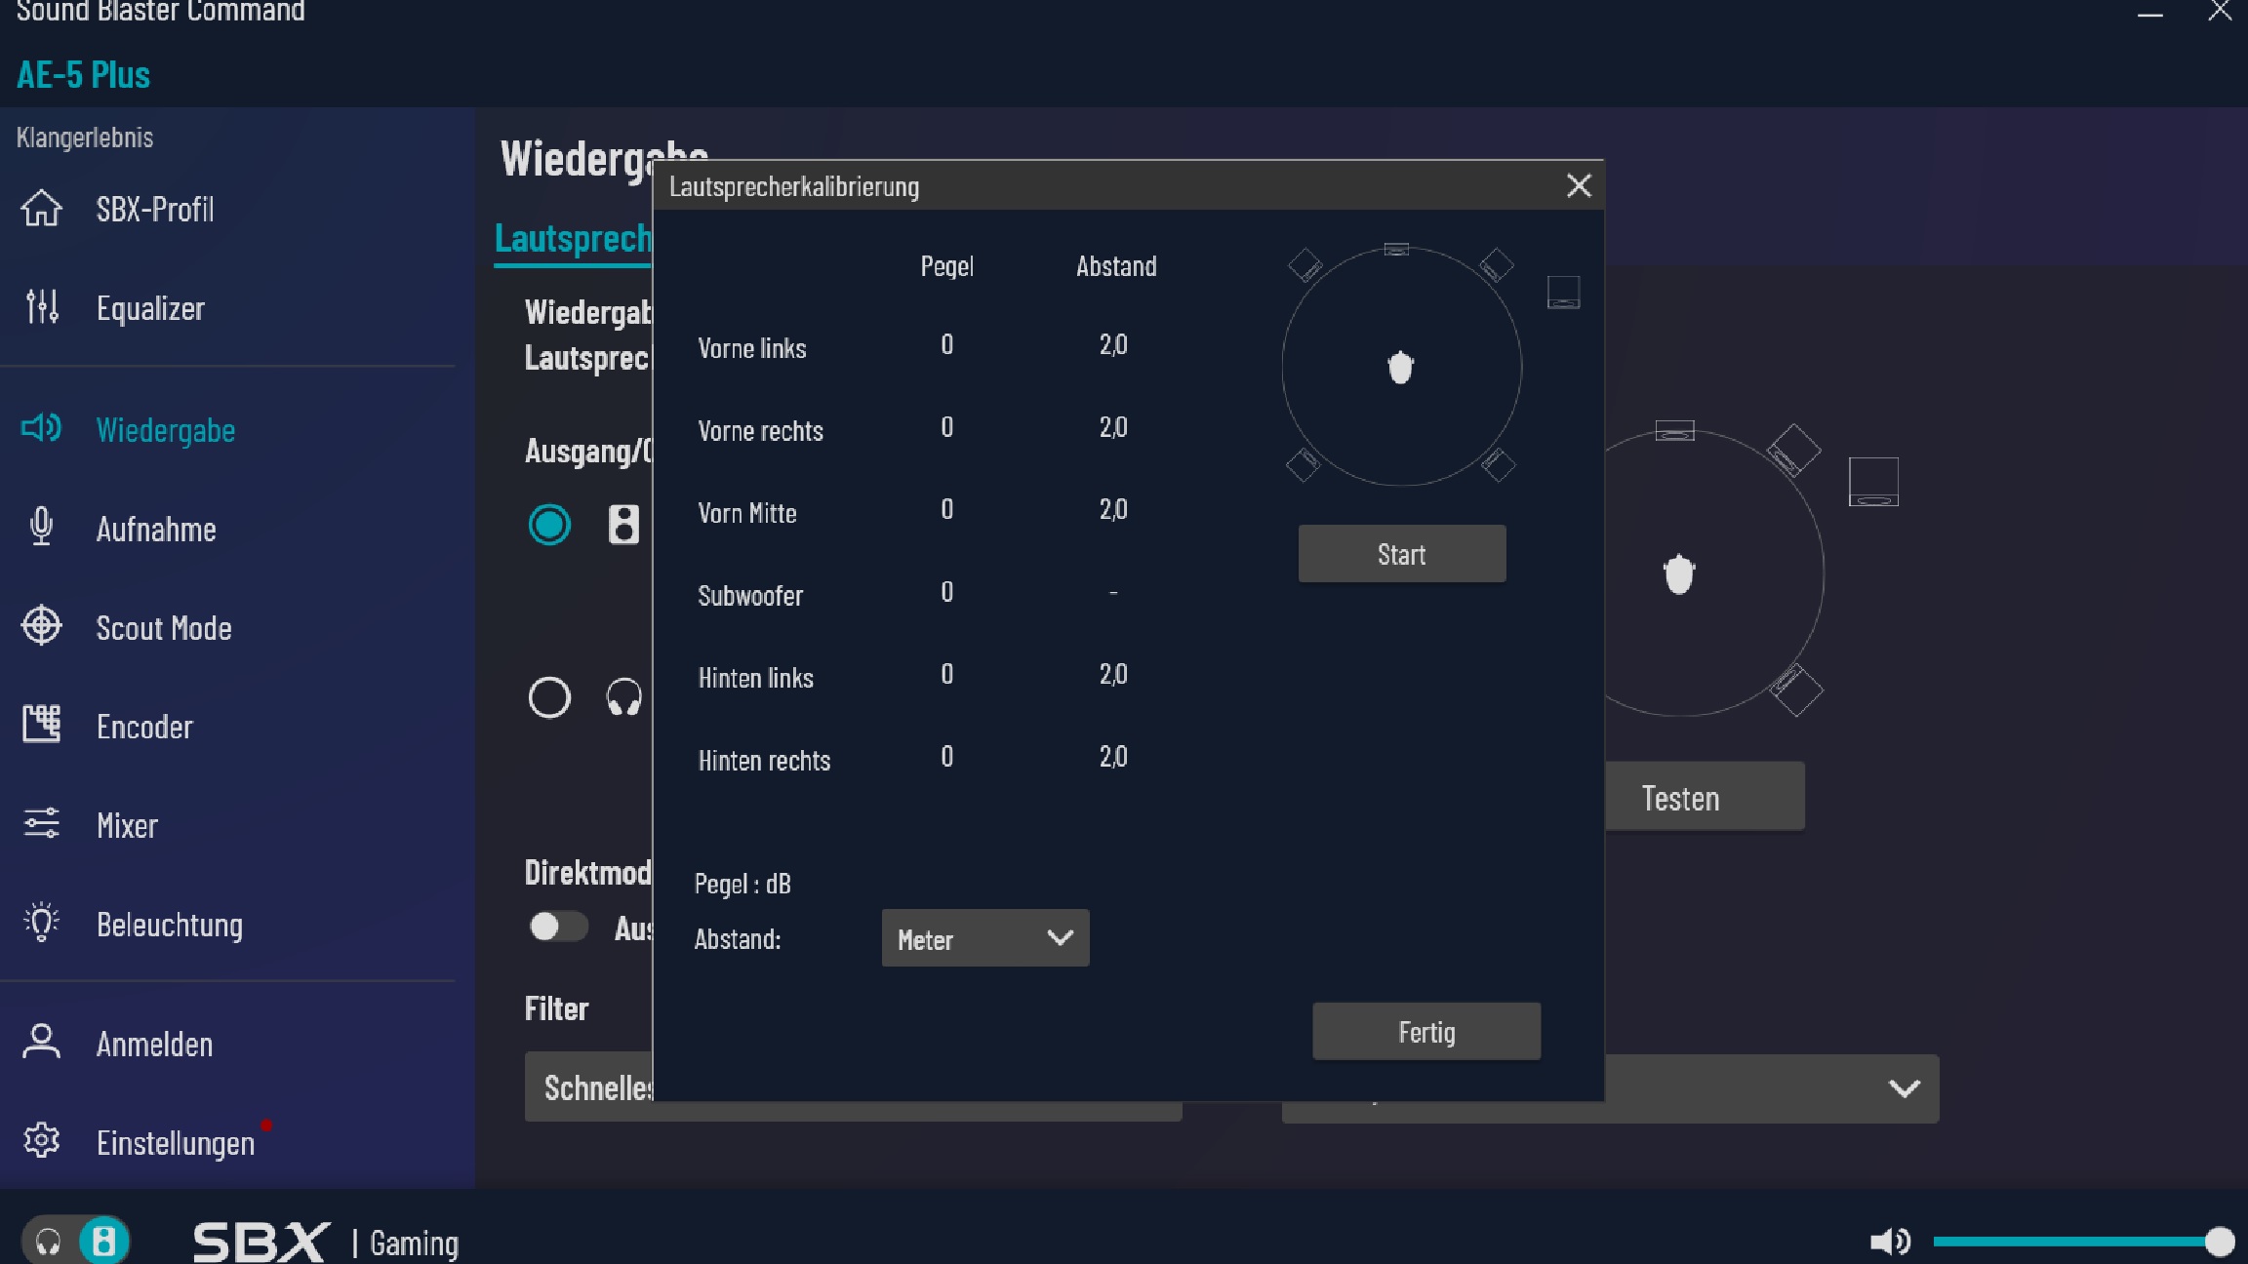
Task: Select the speaker output radio button
Action: pos(549,525)
